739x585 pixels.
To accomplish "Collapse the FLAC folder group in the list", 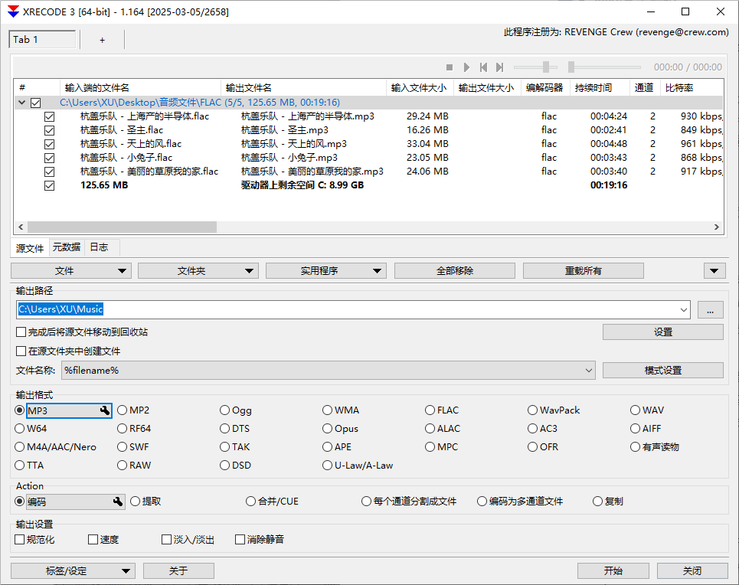I will pos(21,102).
